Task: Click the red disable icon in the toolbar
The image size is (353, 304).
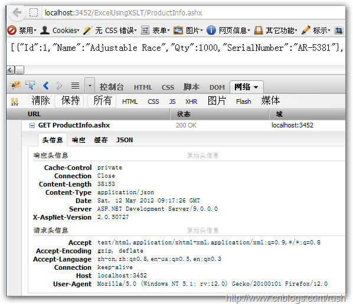Action: click(12, 30)
